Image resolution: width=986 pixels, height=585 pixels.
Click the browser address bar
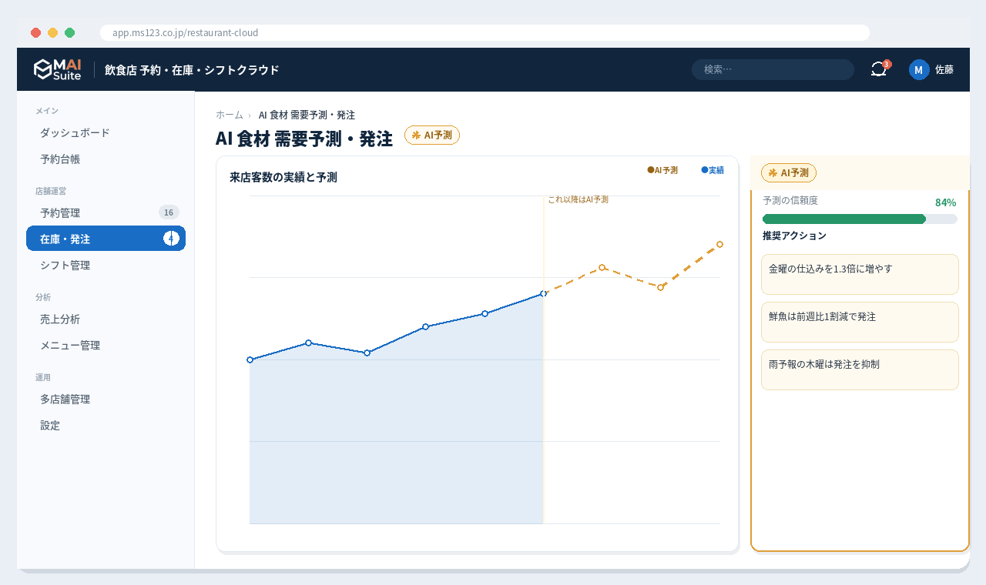point(485,32)
